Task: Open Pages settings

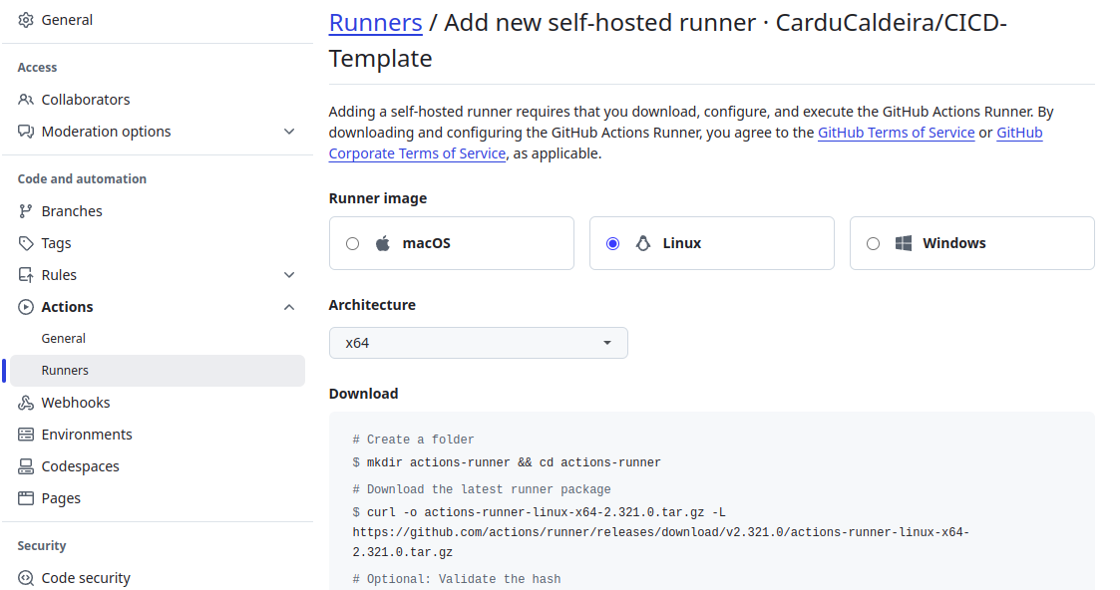Action: coord(158,498)
